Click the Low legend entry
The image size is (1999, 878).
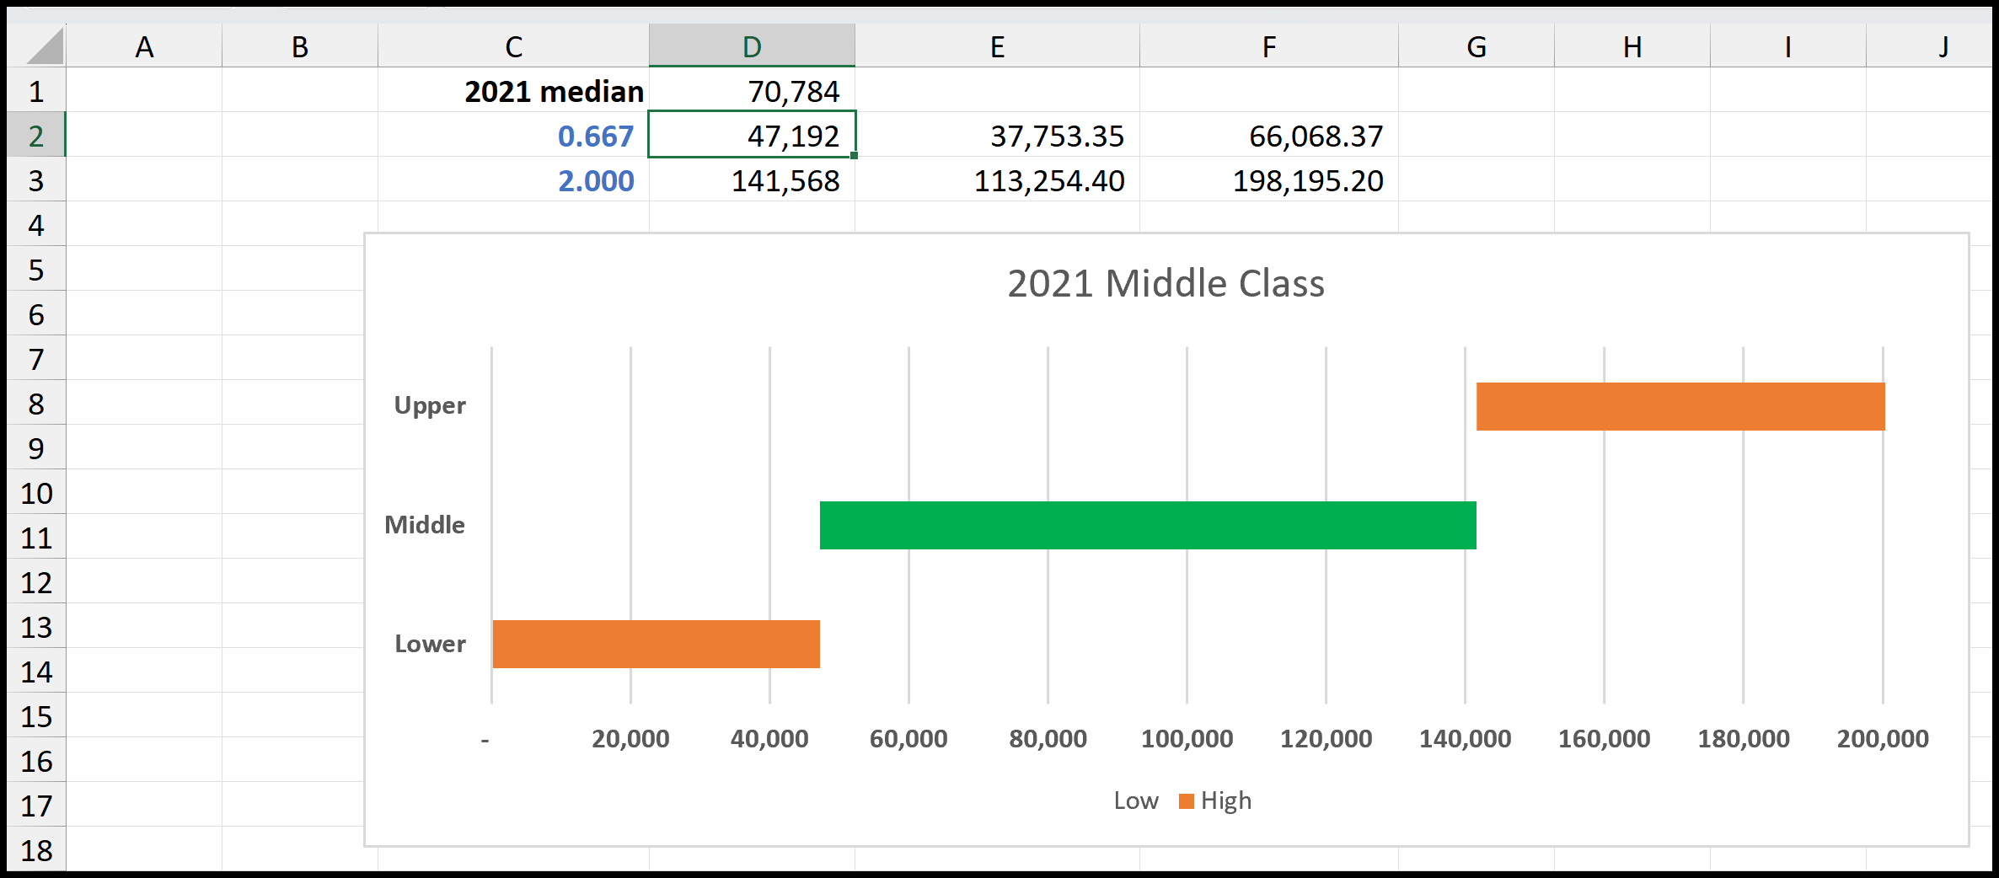(1137, 800)
